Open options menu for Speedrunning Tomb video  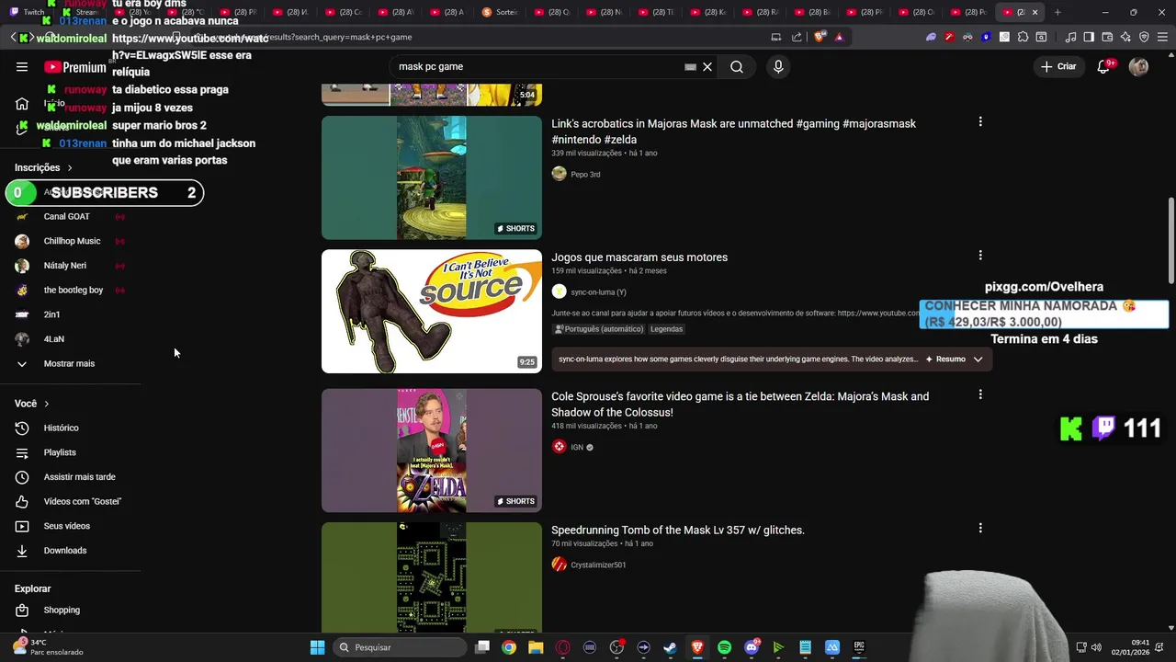980,528
